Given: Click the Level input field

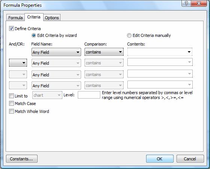Looking at the screenshot, I should (89, 95).
